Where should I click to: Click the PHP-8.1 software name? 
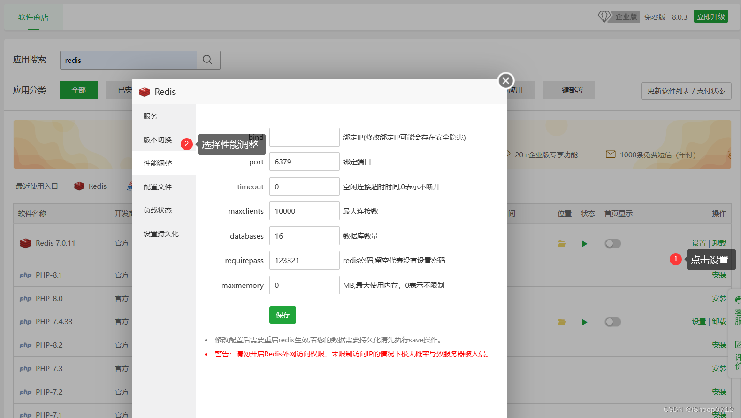(x=49, y=275)
